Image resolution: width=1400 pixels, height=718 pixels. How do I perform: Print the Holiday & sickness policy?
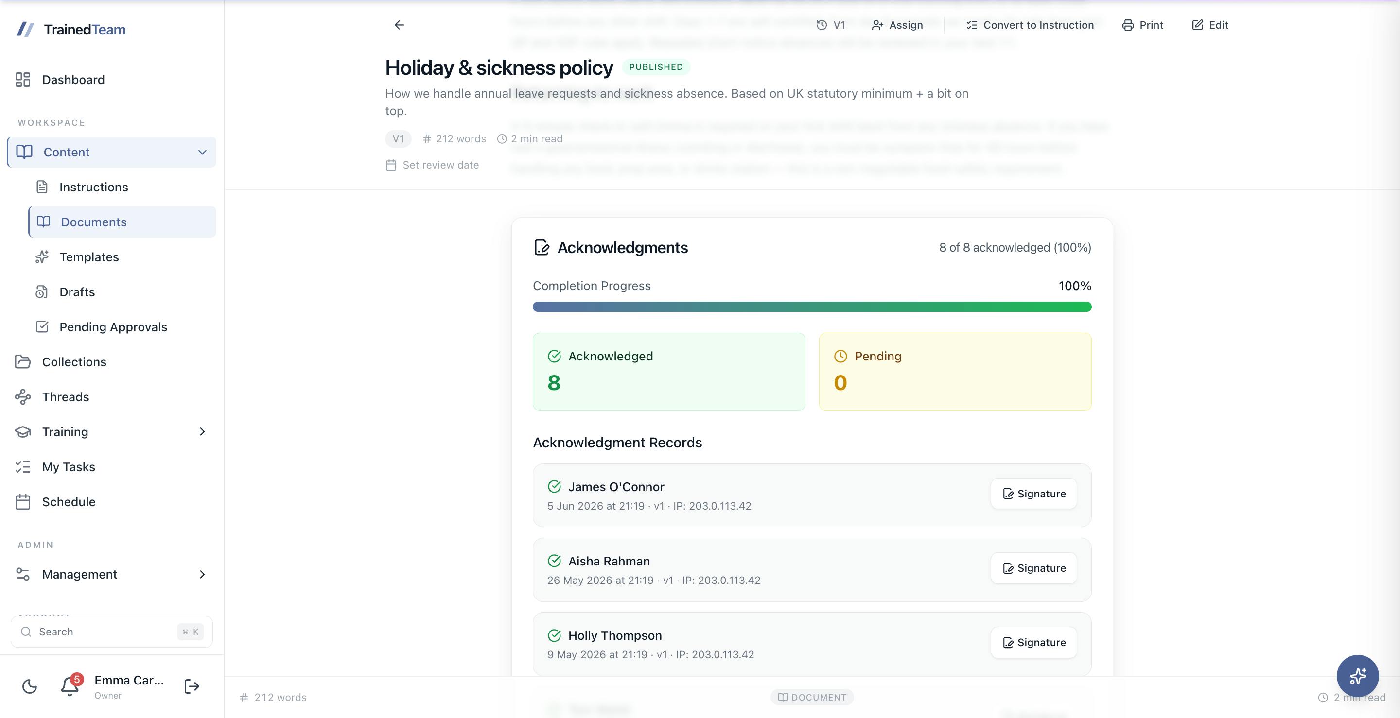[1143, 25]
